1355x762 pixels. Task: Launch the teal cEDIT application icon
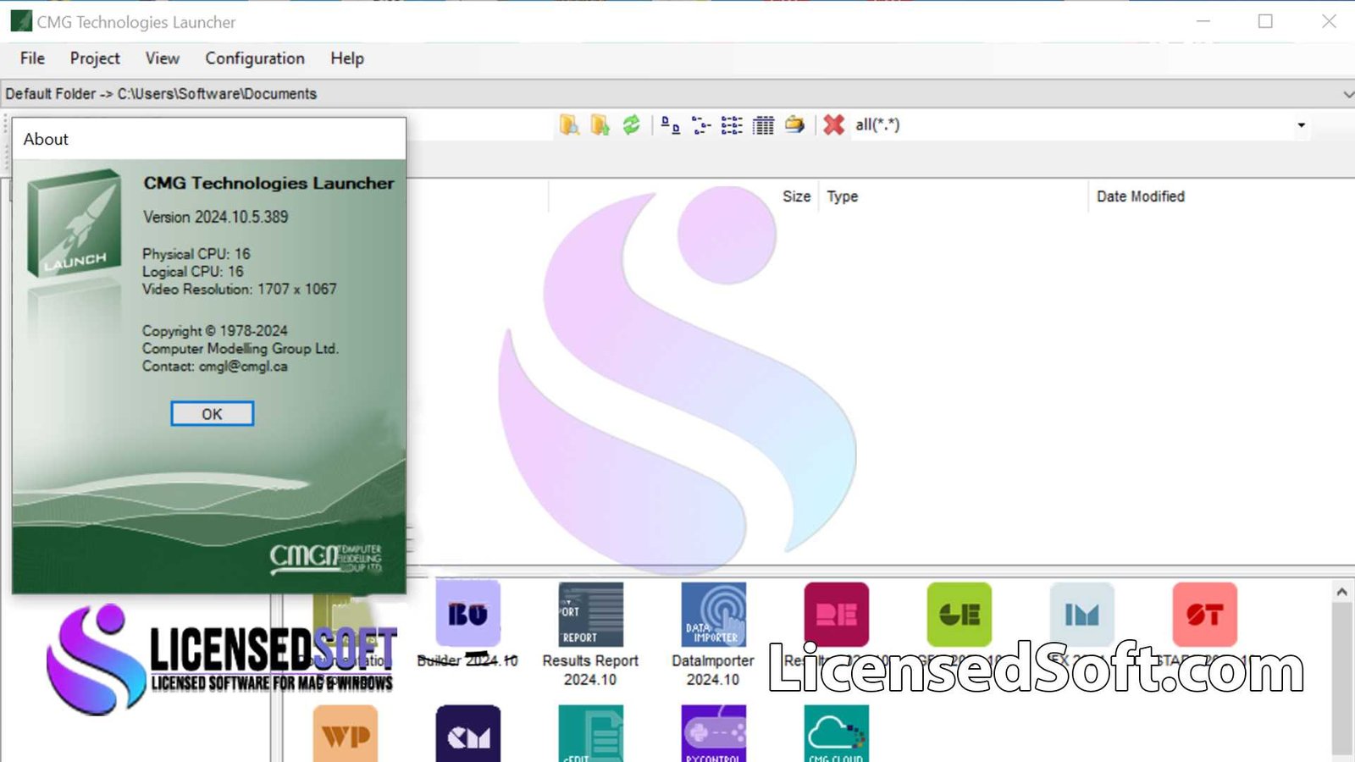pos(590,734)
